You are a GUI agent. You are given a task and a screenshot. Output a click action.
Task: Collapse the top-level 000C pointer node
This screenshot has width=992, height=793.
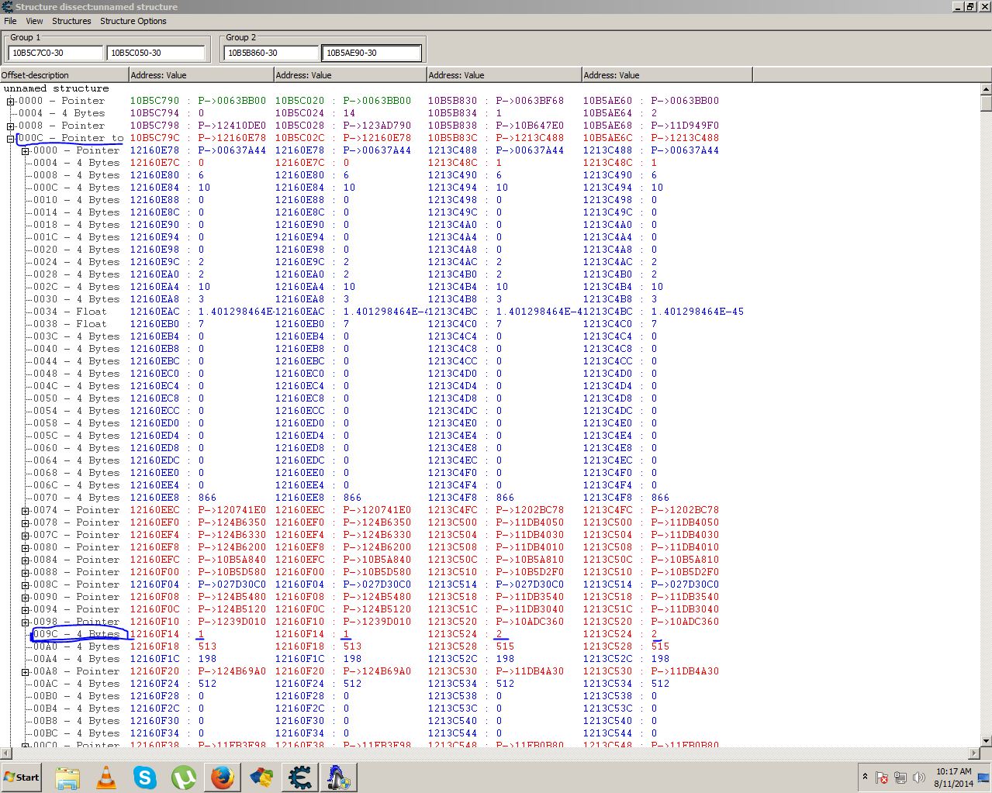(11, 138)
